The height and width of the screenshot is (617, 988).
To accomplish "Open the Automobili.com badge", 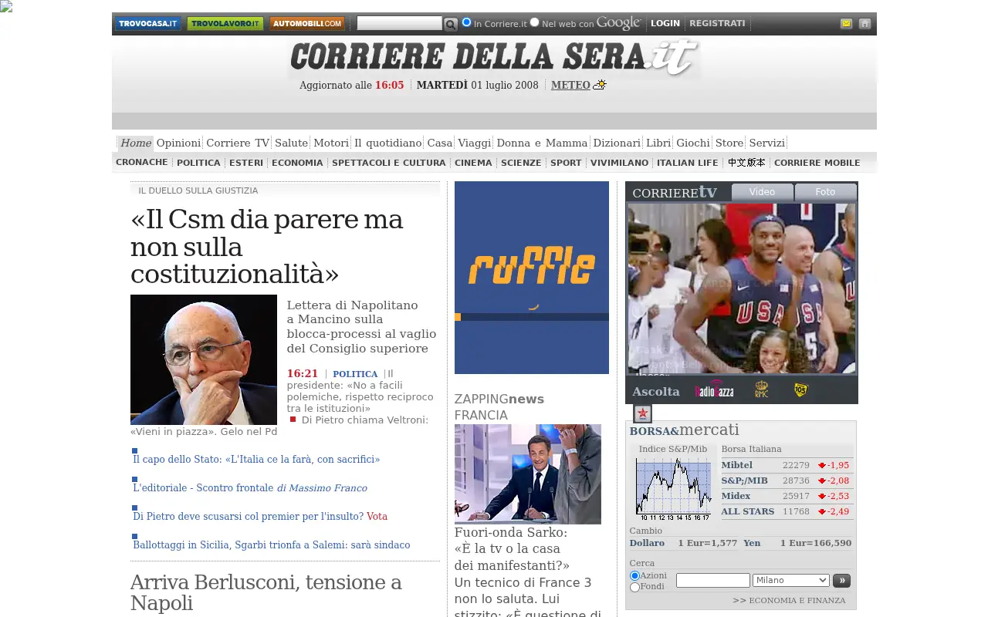I will pos(307,24).
